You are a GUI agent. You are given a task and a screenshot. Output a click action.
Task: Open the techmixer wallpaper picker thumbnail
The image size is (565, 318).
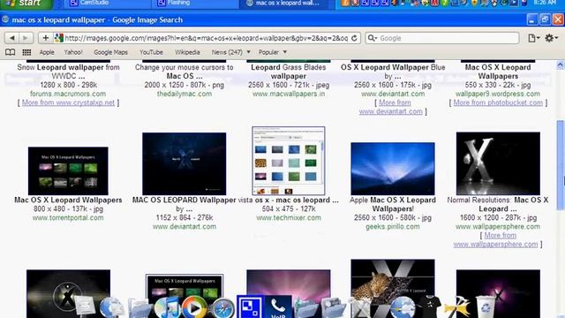click(289, 161)
